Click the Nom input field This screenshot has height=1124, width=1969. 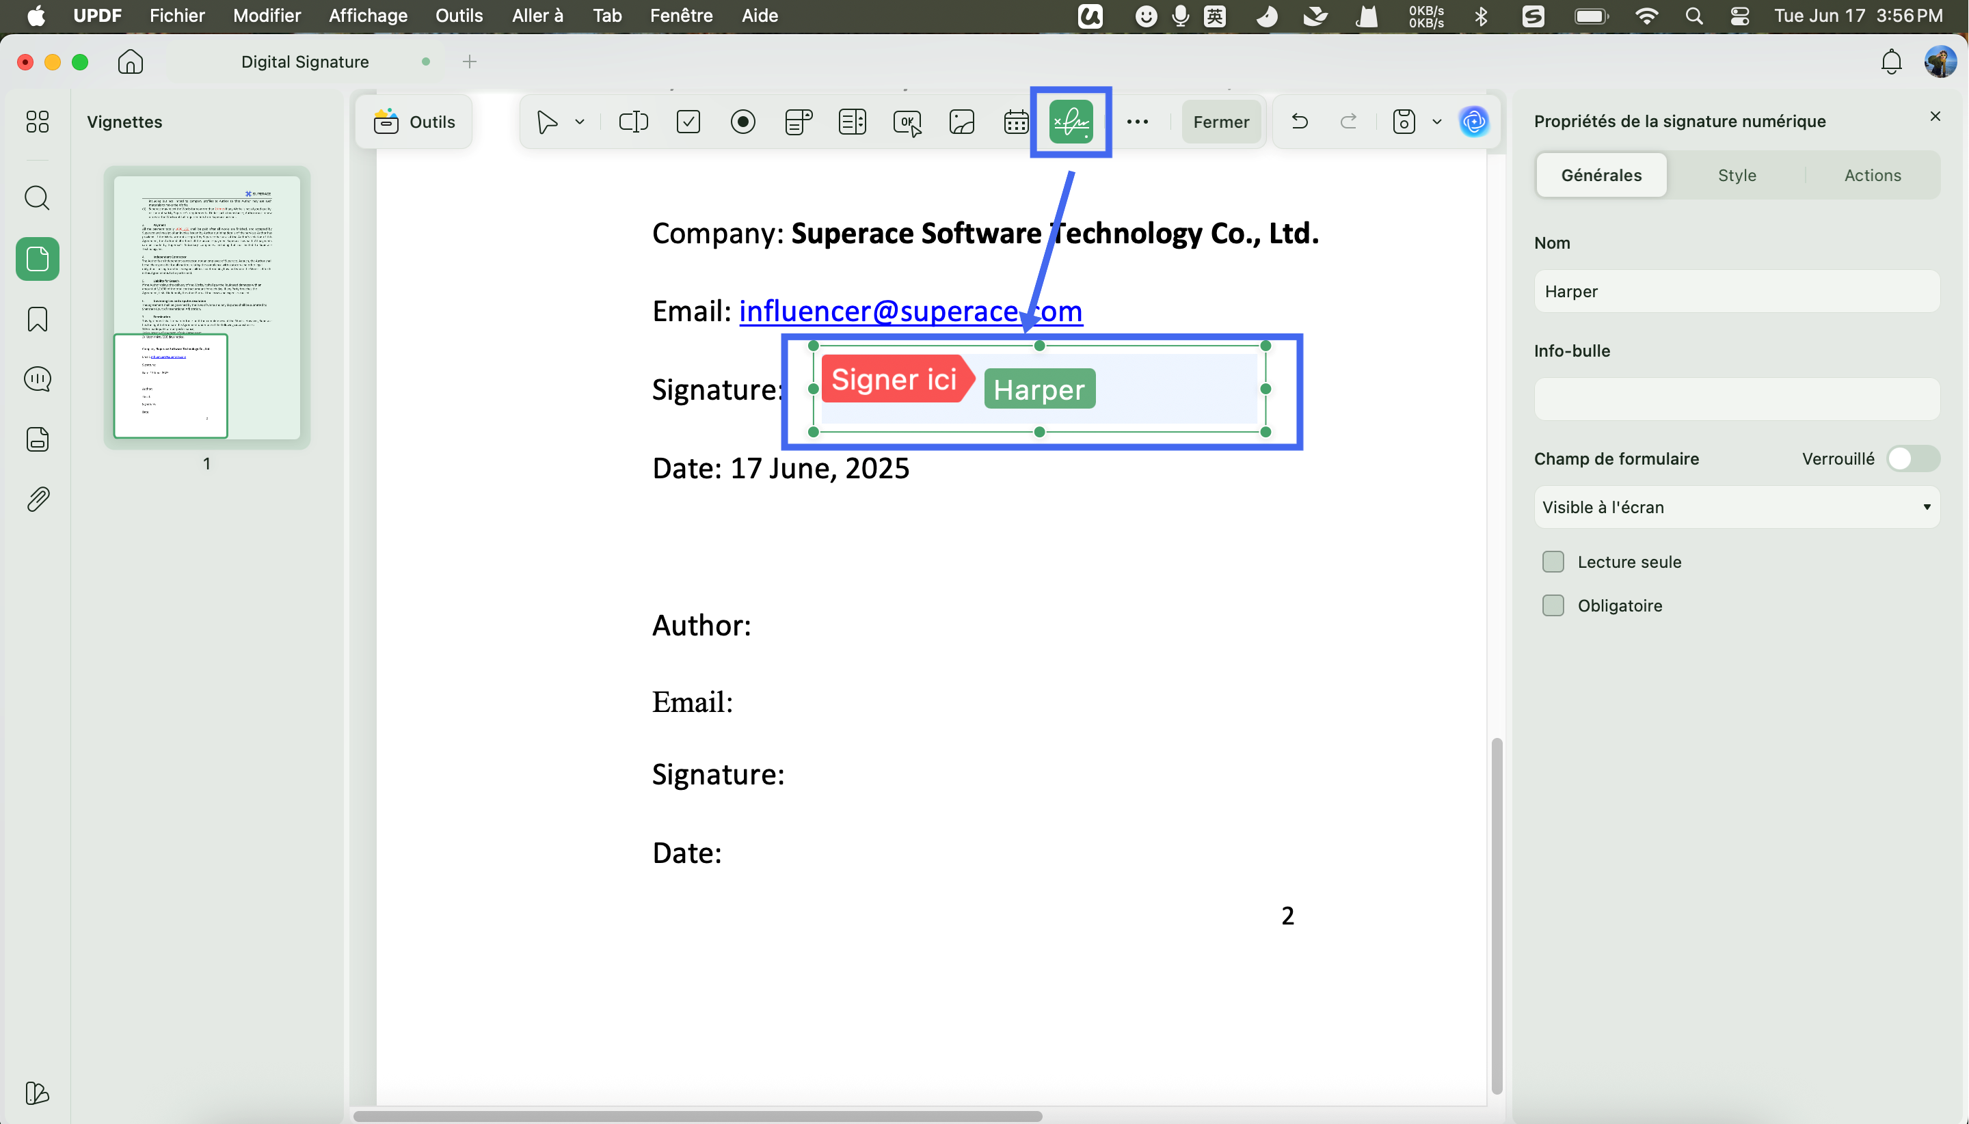click(1737, 291)
